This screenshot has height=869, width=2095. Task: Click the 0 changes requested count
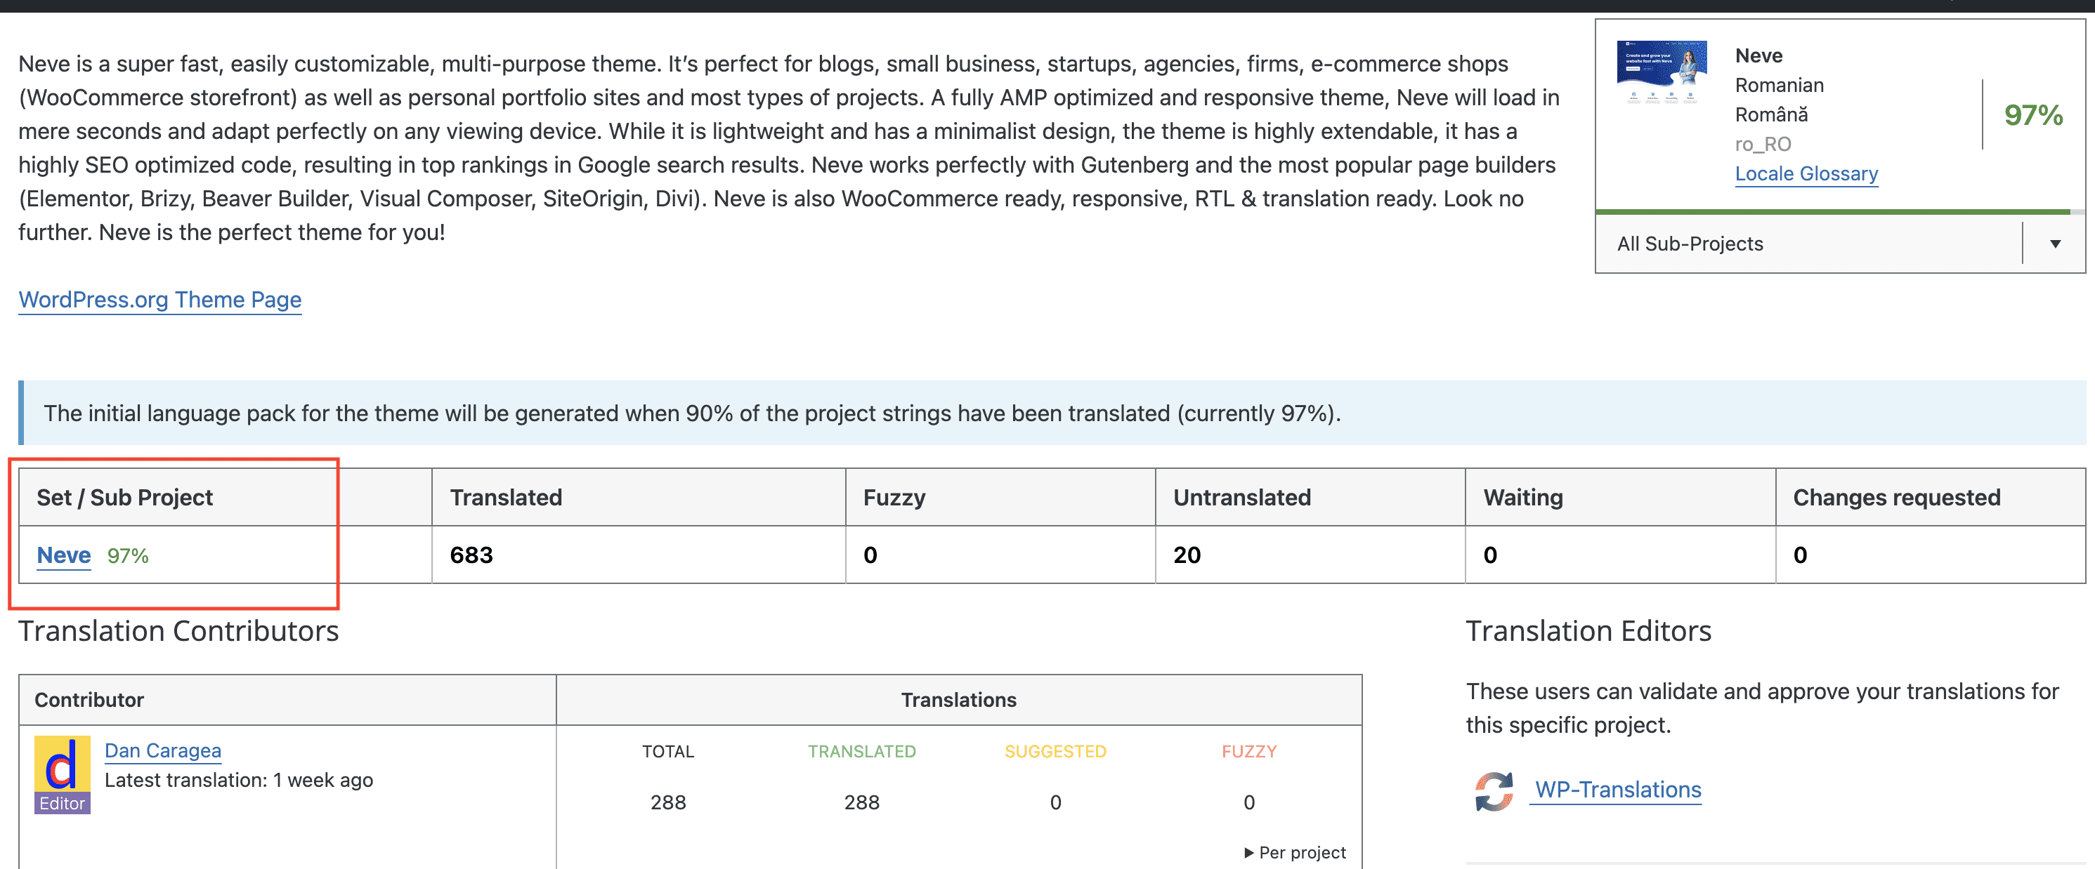point(1800,555)
